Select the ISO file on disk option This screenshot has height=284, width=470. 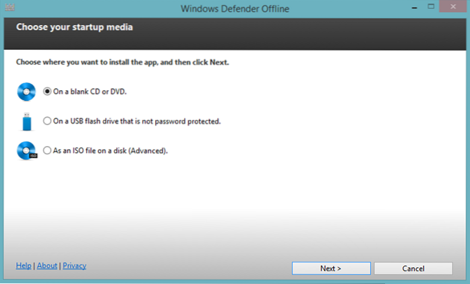[47, 150]
